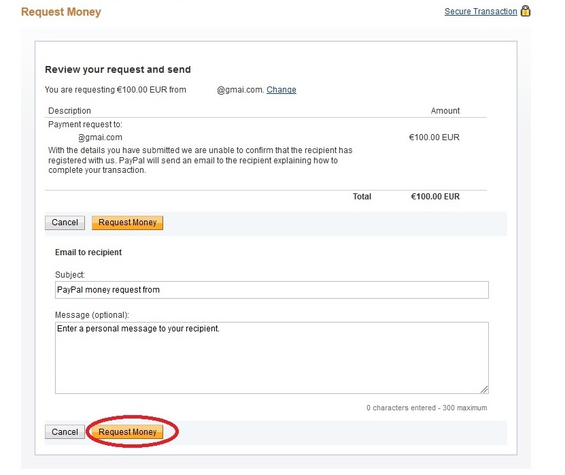Click the Change link next to the email
The image size is (565, 475).
point(281,90)
